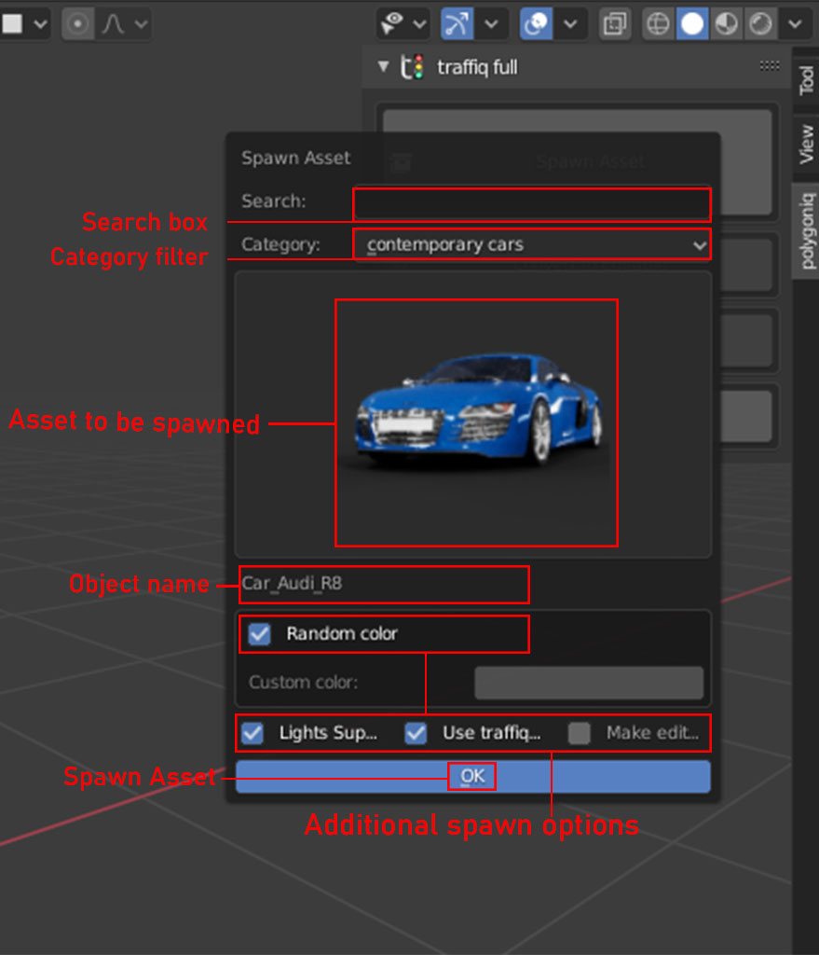Toggle X-Ray mode in the viewport header
This screenshot has width=819, height=955.
615,23
